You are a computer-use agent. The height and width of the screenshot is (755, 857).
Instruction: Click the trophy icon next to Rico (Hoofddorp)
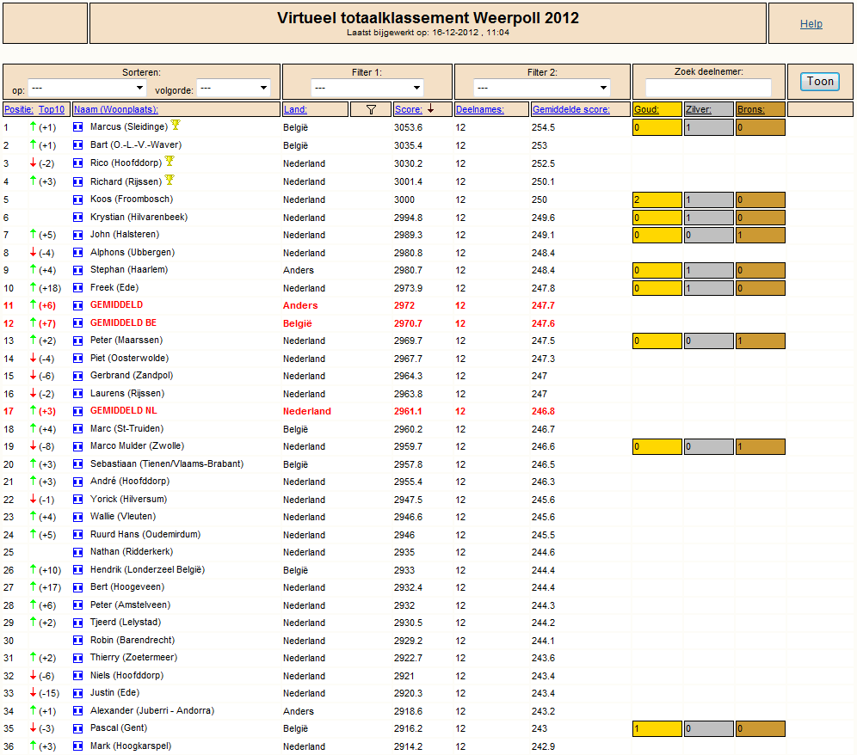pos(170,161)
